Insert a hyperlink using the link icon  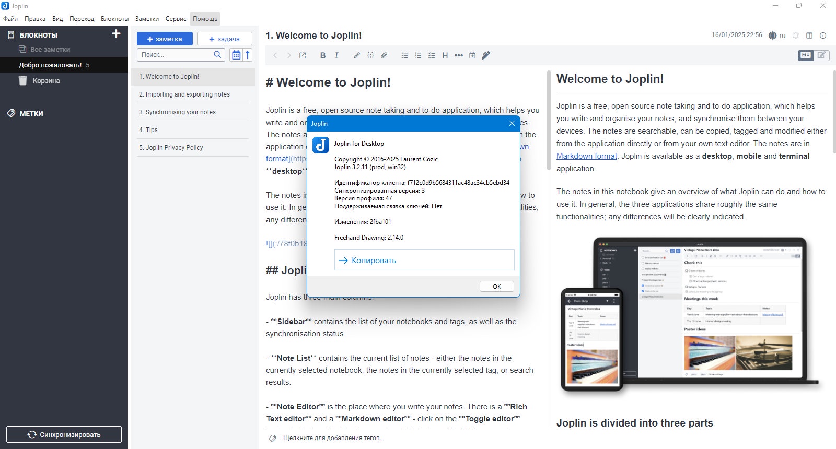click(x=356, y=55)
